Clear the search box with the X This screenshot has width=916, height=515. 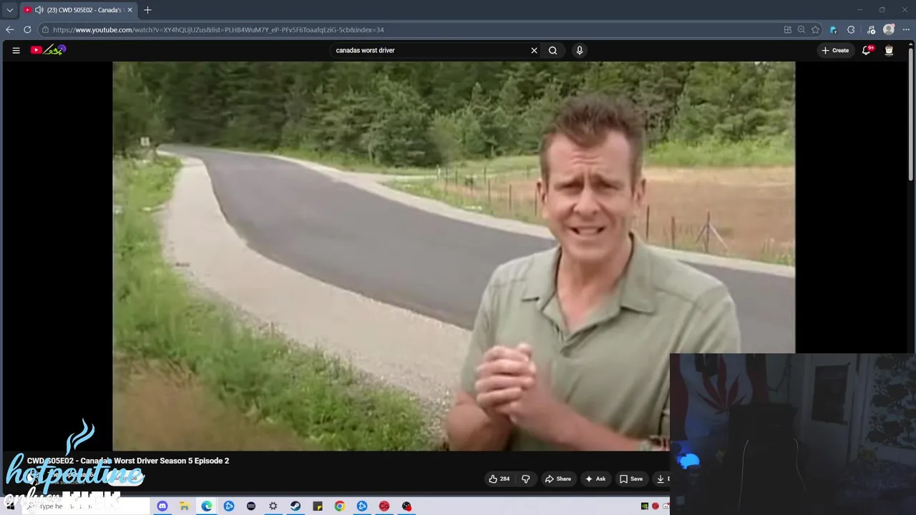[x=534, y=50]
